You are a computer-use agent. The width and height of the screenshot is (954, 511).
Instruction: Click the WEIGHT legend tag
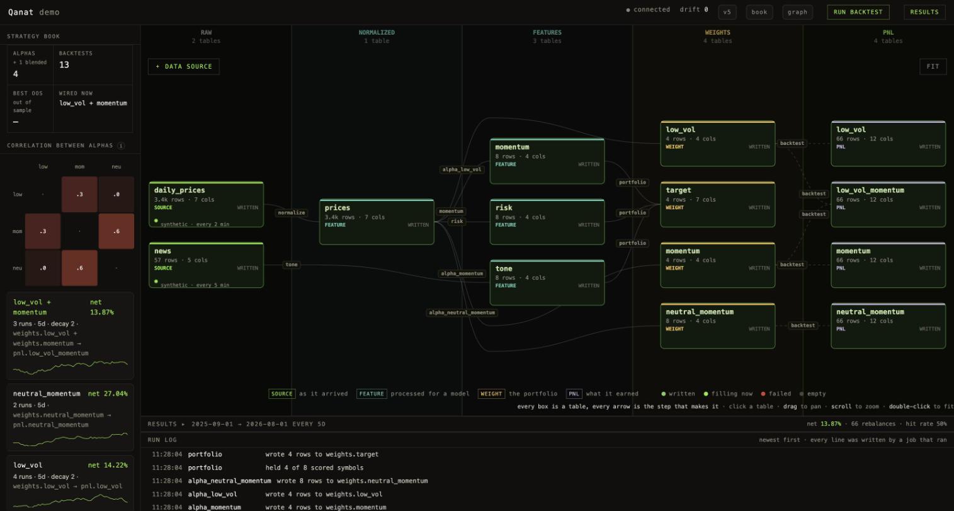(x=491, y=394)
